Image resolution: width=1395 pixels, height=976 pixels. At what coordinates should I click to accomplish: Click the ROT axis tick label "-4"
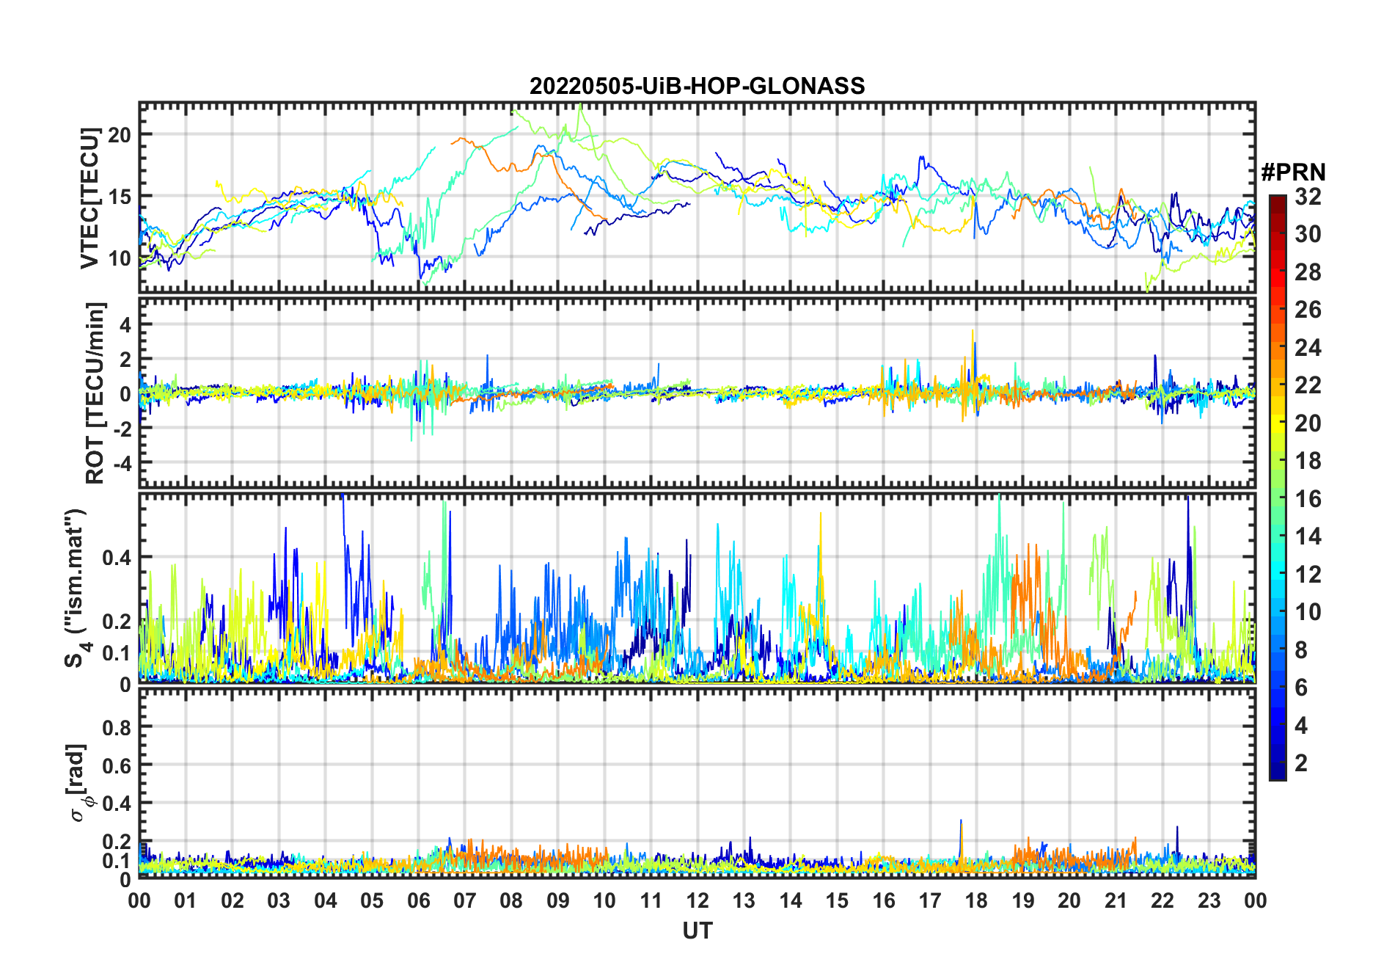coord(122,464)
